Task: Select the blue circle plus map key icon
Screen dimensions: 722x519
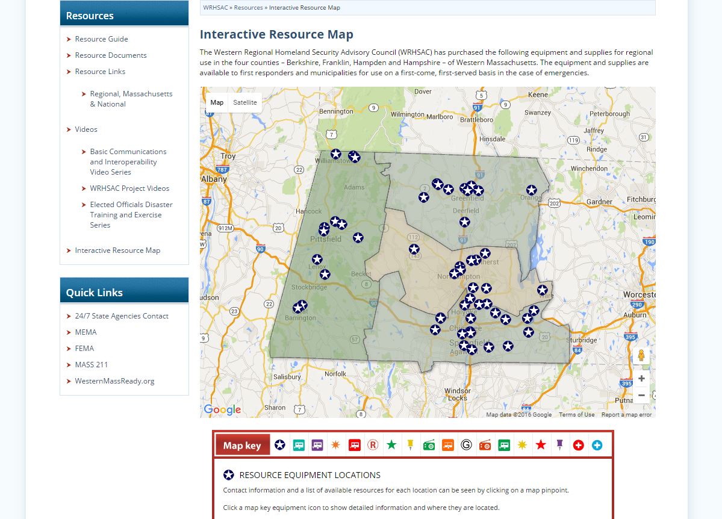Action: pos(597,445)
